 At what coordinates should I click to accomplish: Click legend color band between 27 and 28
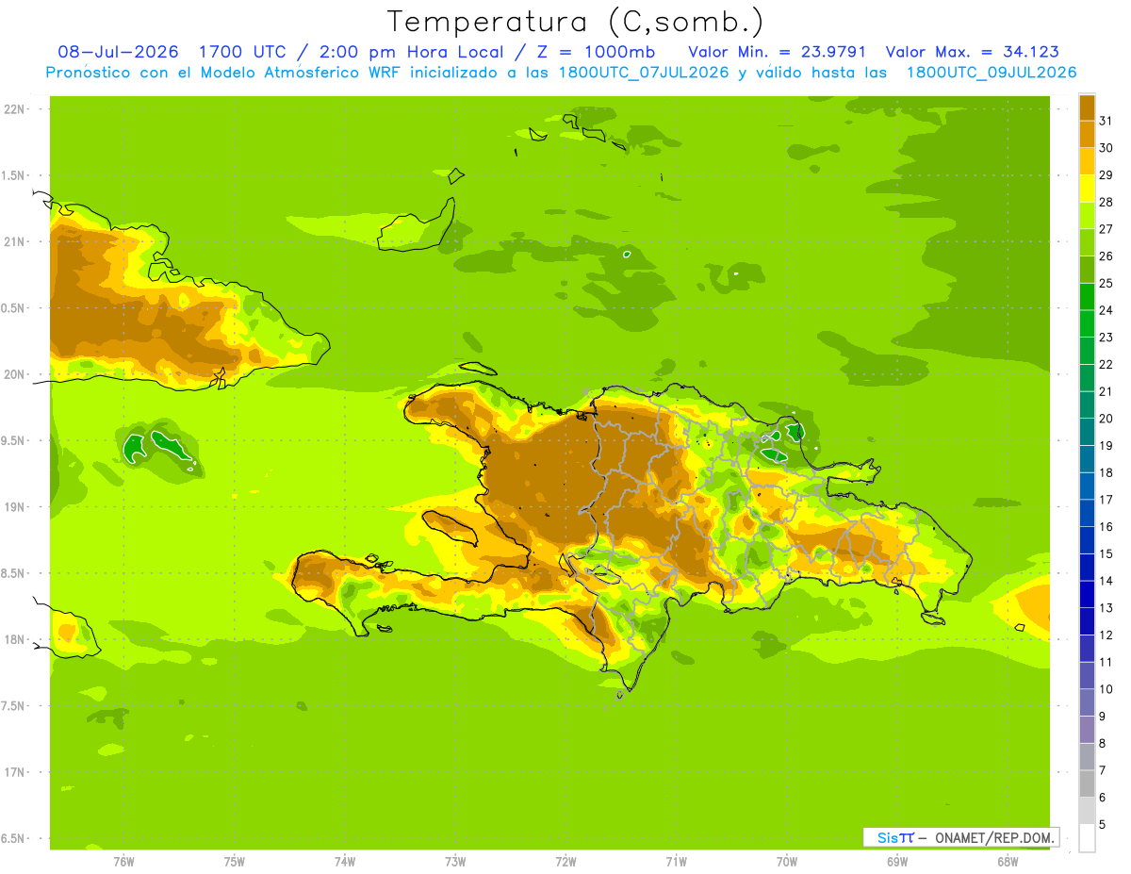pos(1087,215)
